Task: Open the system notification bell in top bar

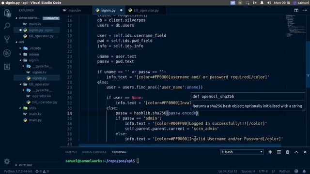Action: pyautogui.click(x=262, y=2)
